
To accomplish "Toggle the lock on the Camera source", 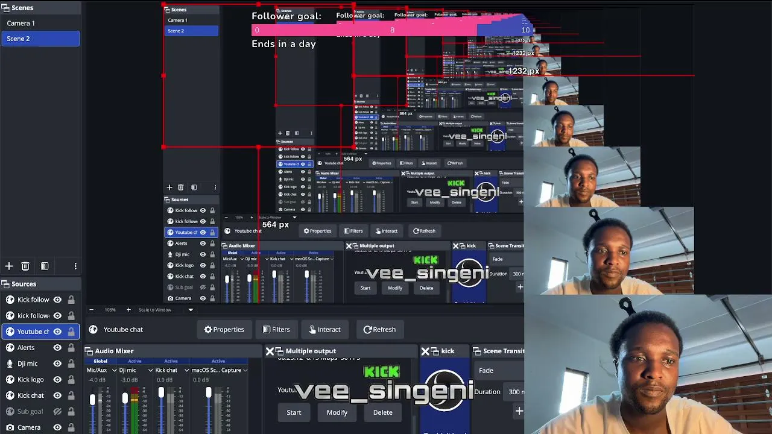I will click(x=71, y=427).
